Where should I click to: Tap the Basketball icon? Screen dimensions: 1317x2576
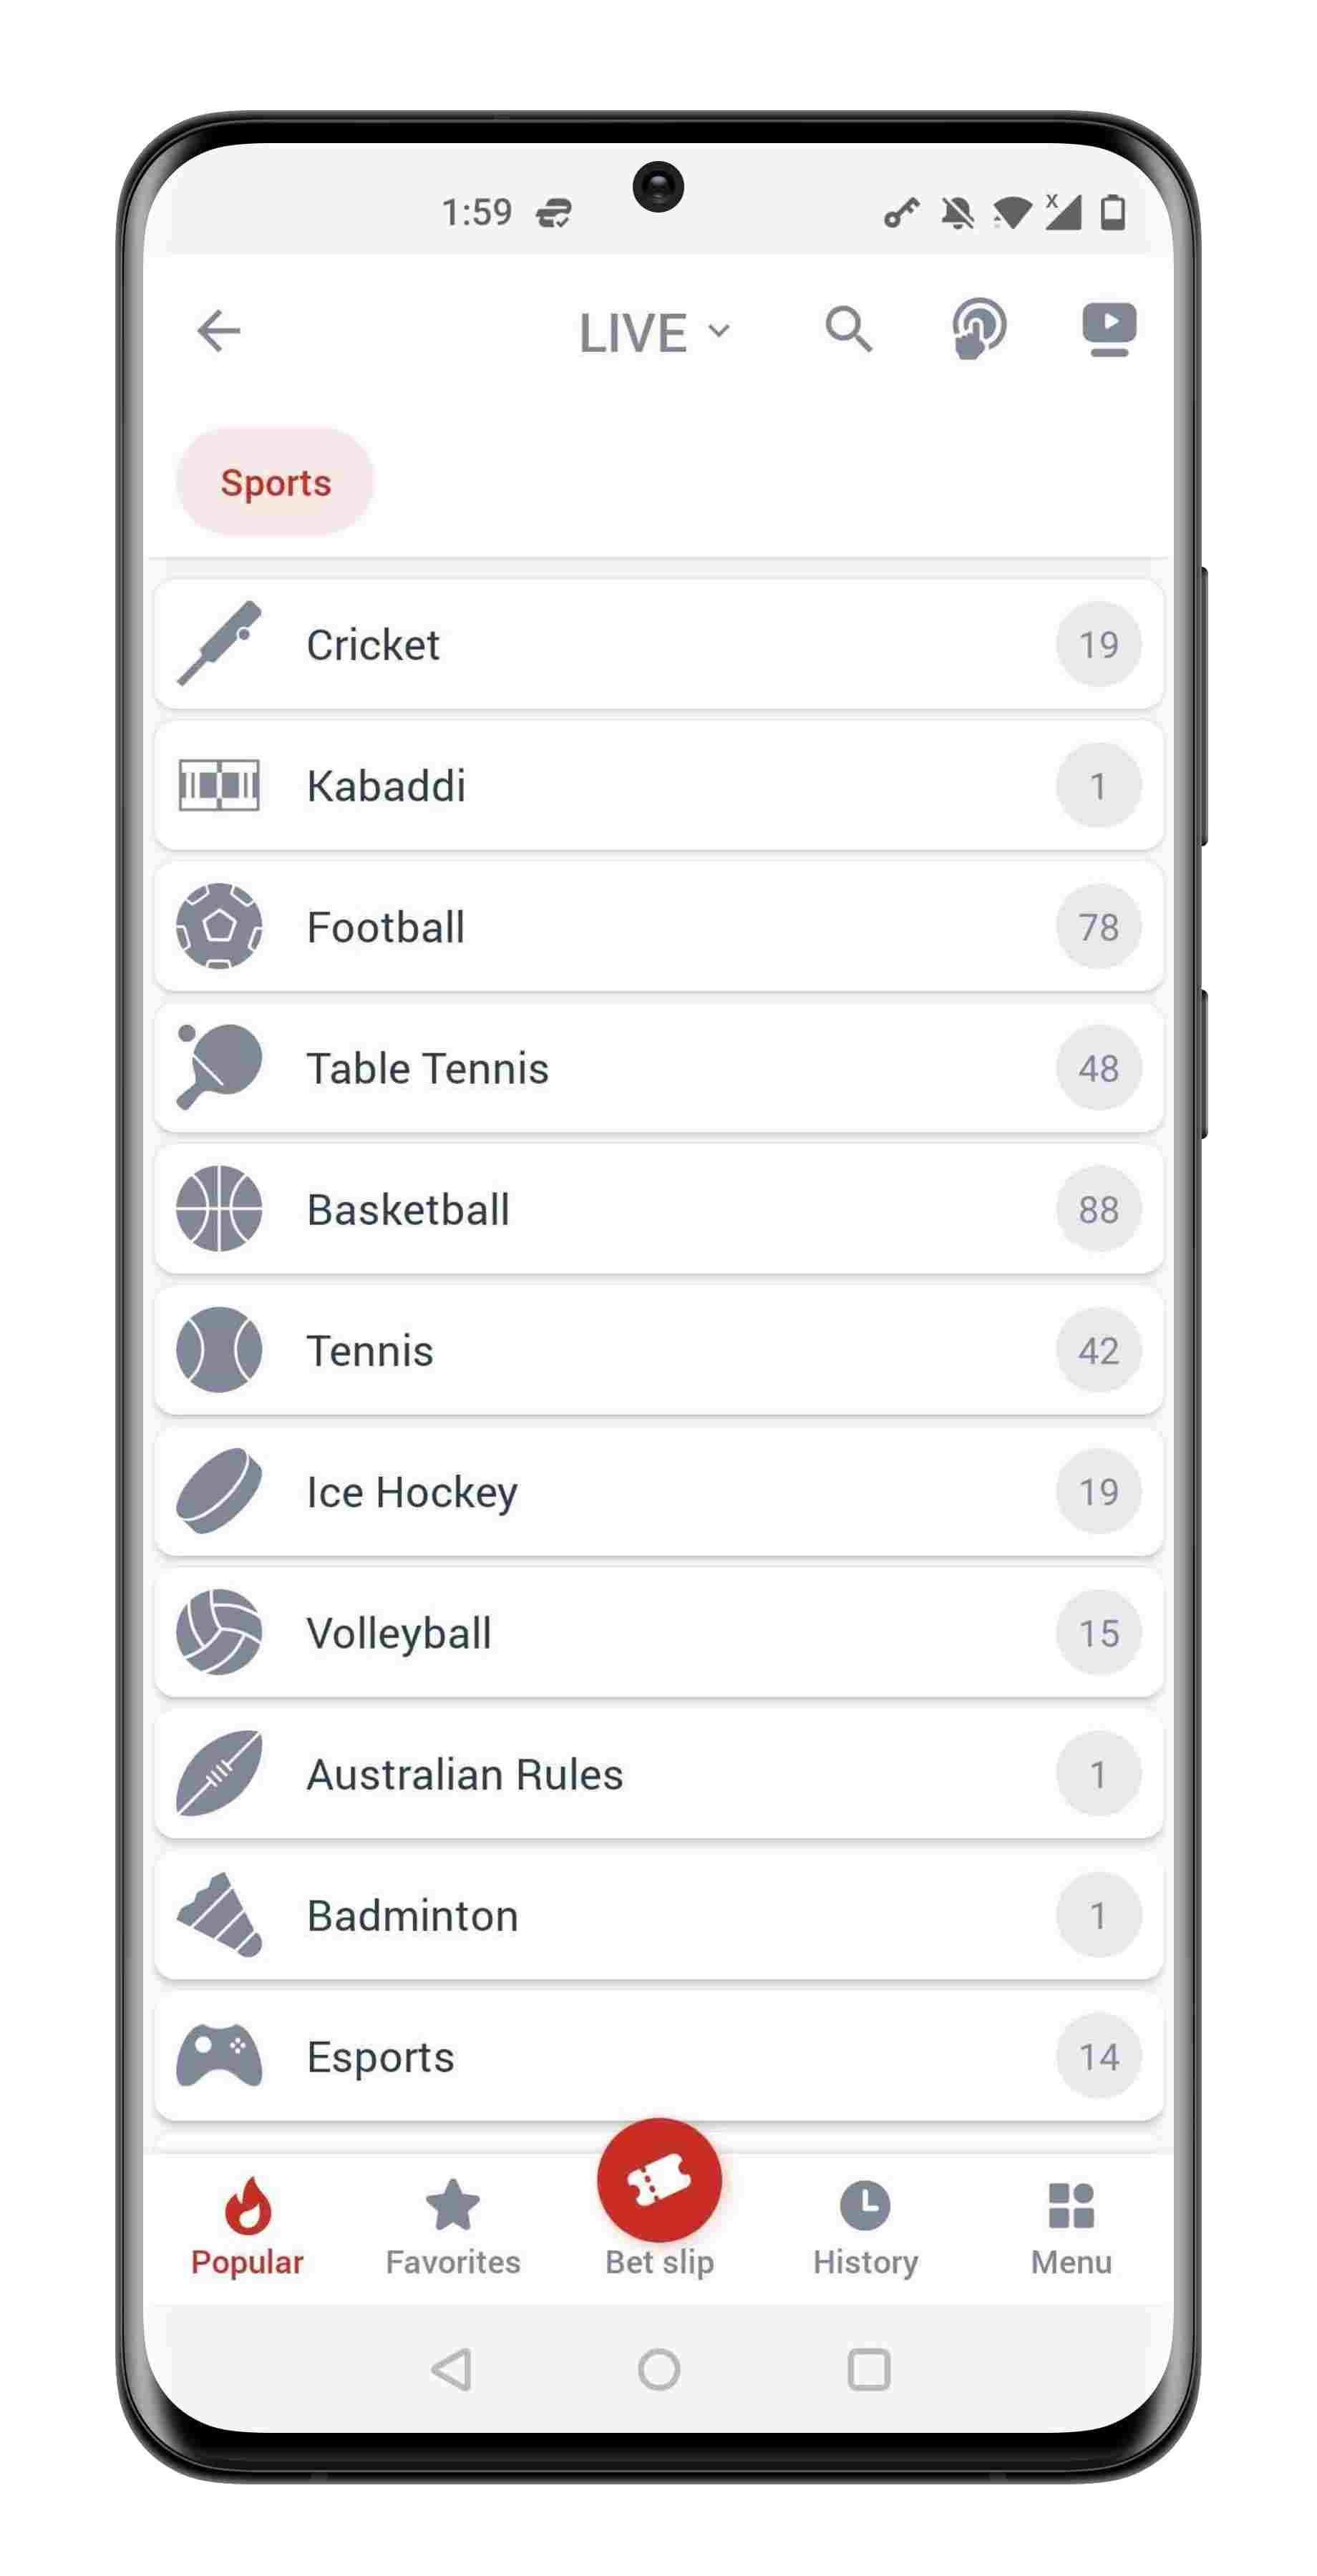pyautogui.click(x=218, y=1209)
